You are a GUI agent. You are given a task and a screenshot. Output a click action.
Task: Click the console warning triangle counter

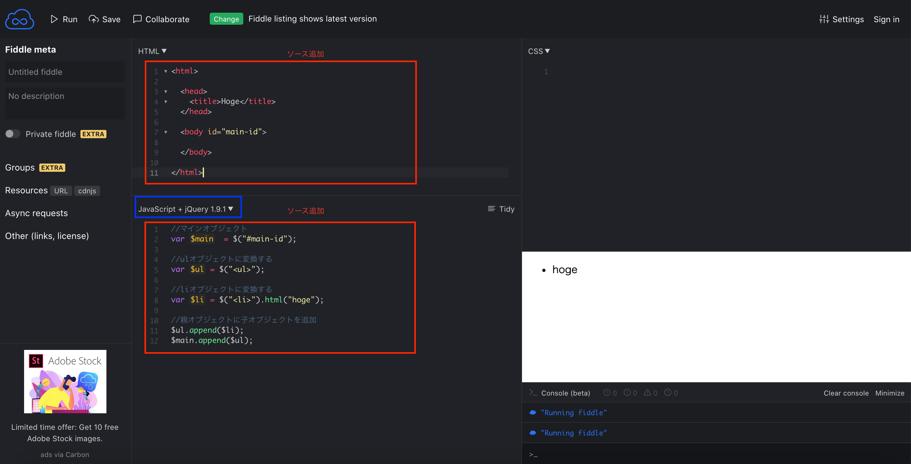point(650,392)
